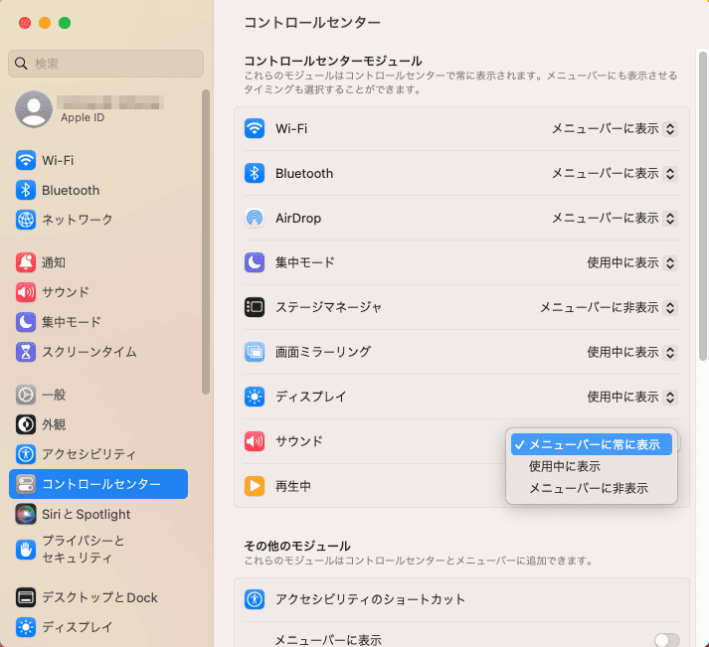Click the 画面ミラーリング module icon
Image resolution: width=709 pixels, height=647 pixels.
[x=255, y=352]
